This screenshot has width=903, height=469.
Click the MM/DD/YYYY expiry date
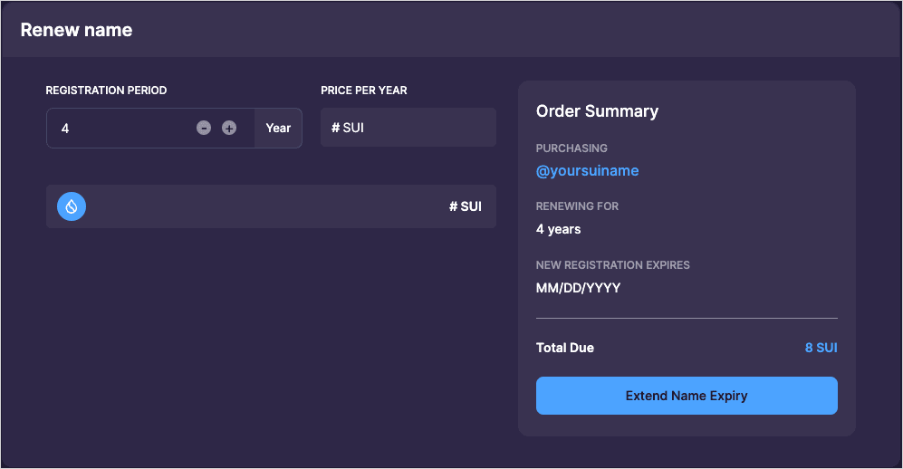(x=578, y=288)
